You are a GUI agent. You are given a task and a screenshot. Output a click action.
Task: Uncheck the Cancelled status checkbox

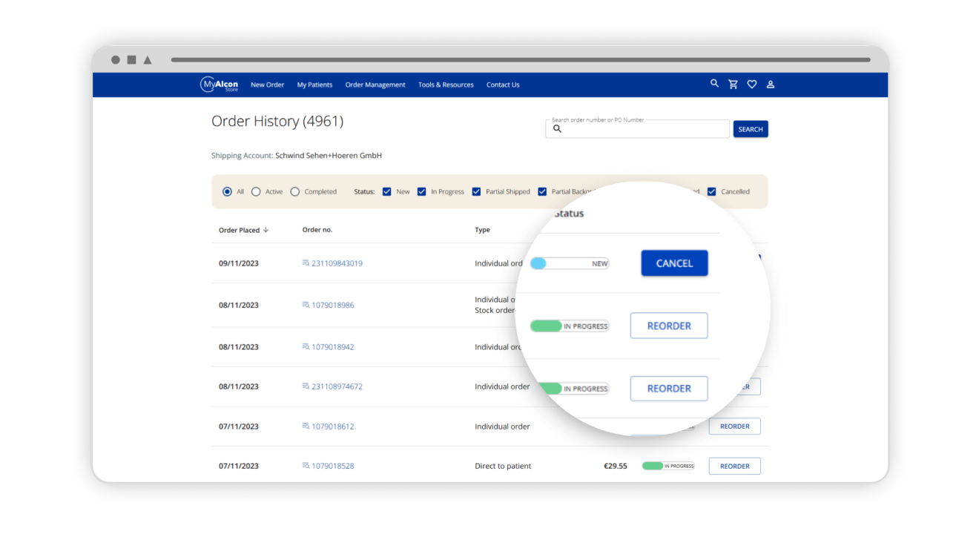(x=712, y=191)
